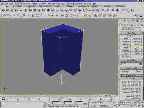Click the Side Width spinner arrows
Screen dimensions: 144x108
click(x=140, y=89)
